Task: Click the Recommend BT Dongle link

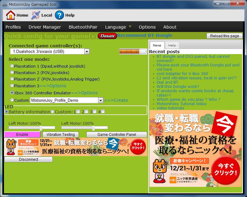Action: [x=145, y=35]
